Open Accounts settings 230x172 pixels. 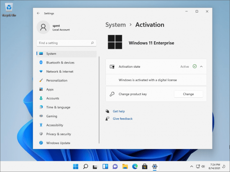[x=66, y=98]
